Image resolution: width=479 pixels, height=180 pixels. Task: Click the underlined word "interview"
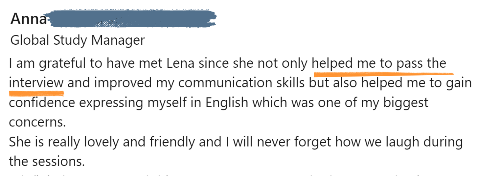pos(36,83)
